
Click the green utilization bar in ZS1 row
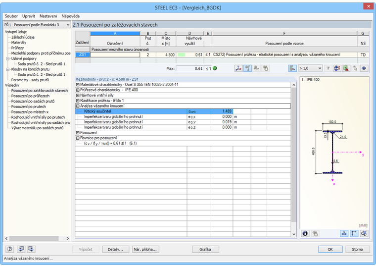181,55
